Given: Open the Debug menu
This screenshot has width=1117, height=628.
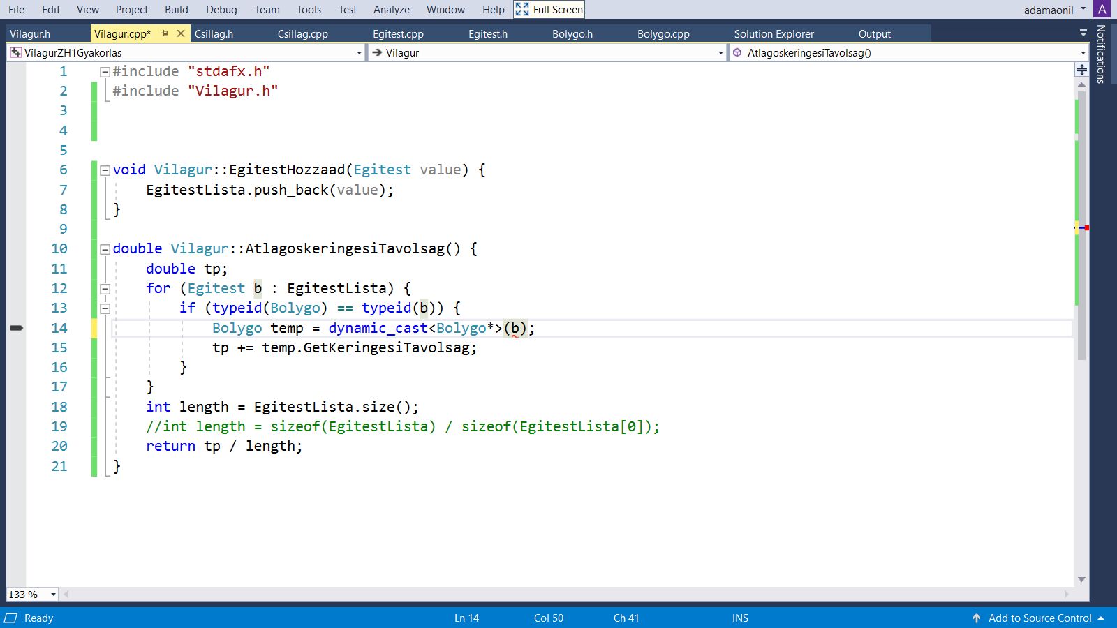Looking at the screenshot, I should tap(221, 9).
